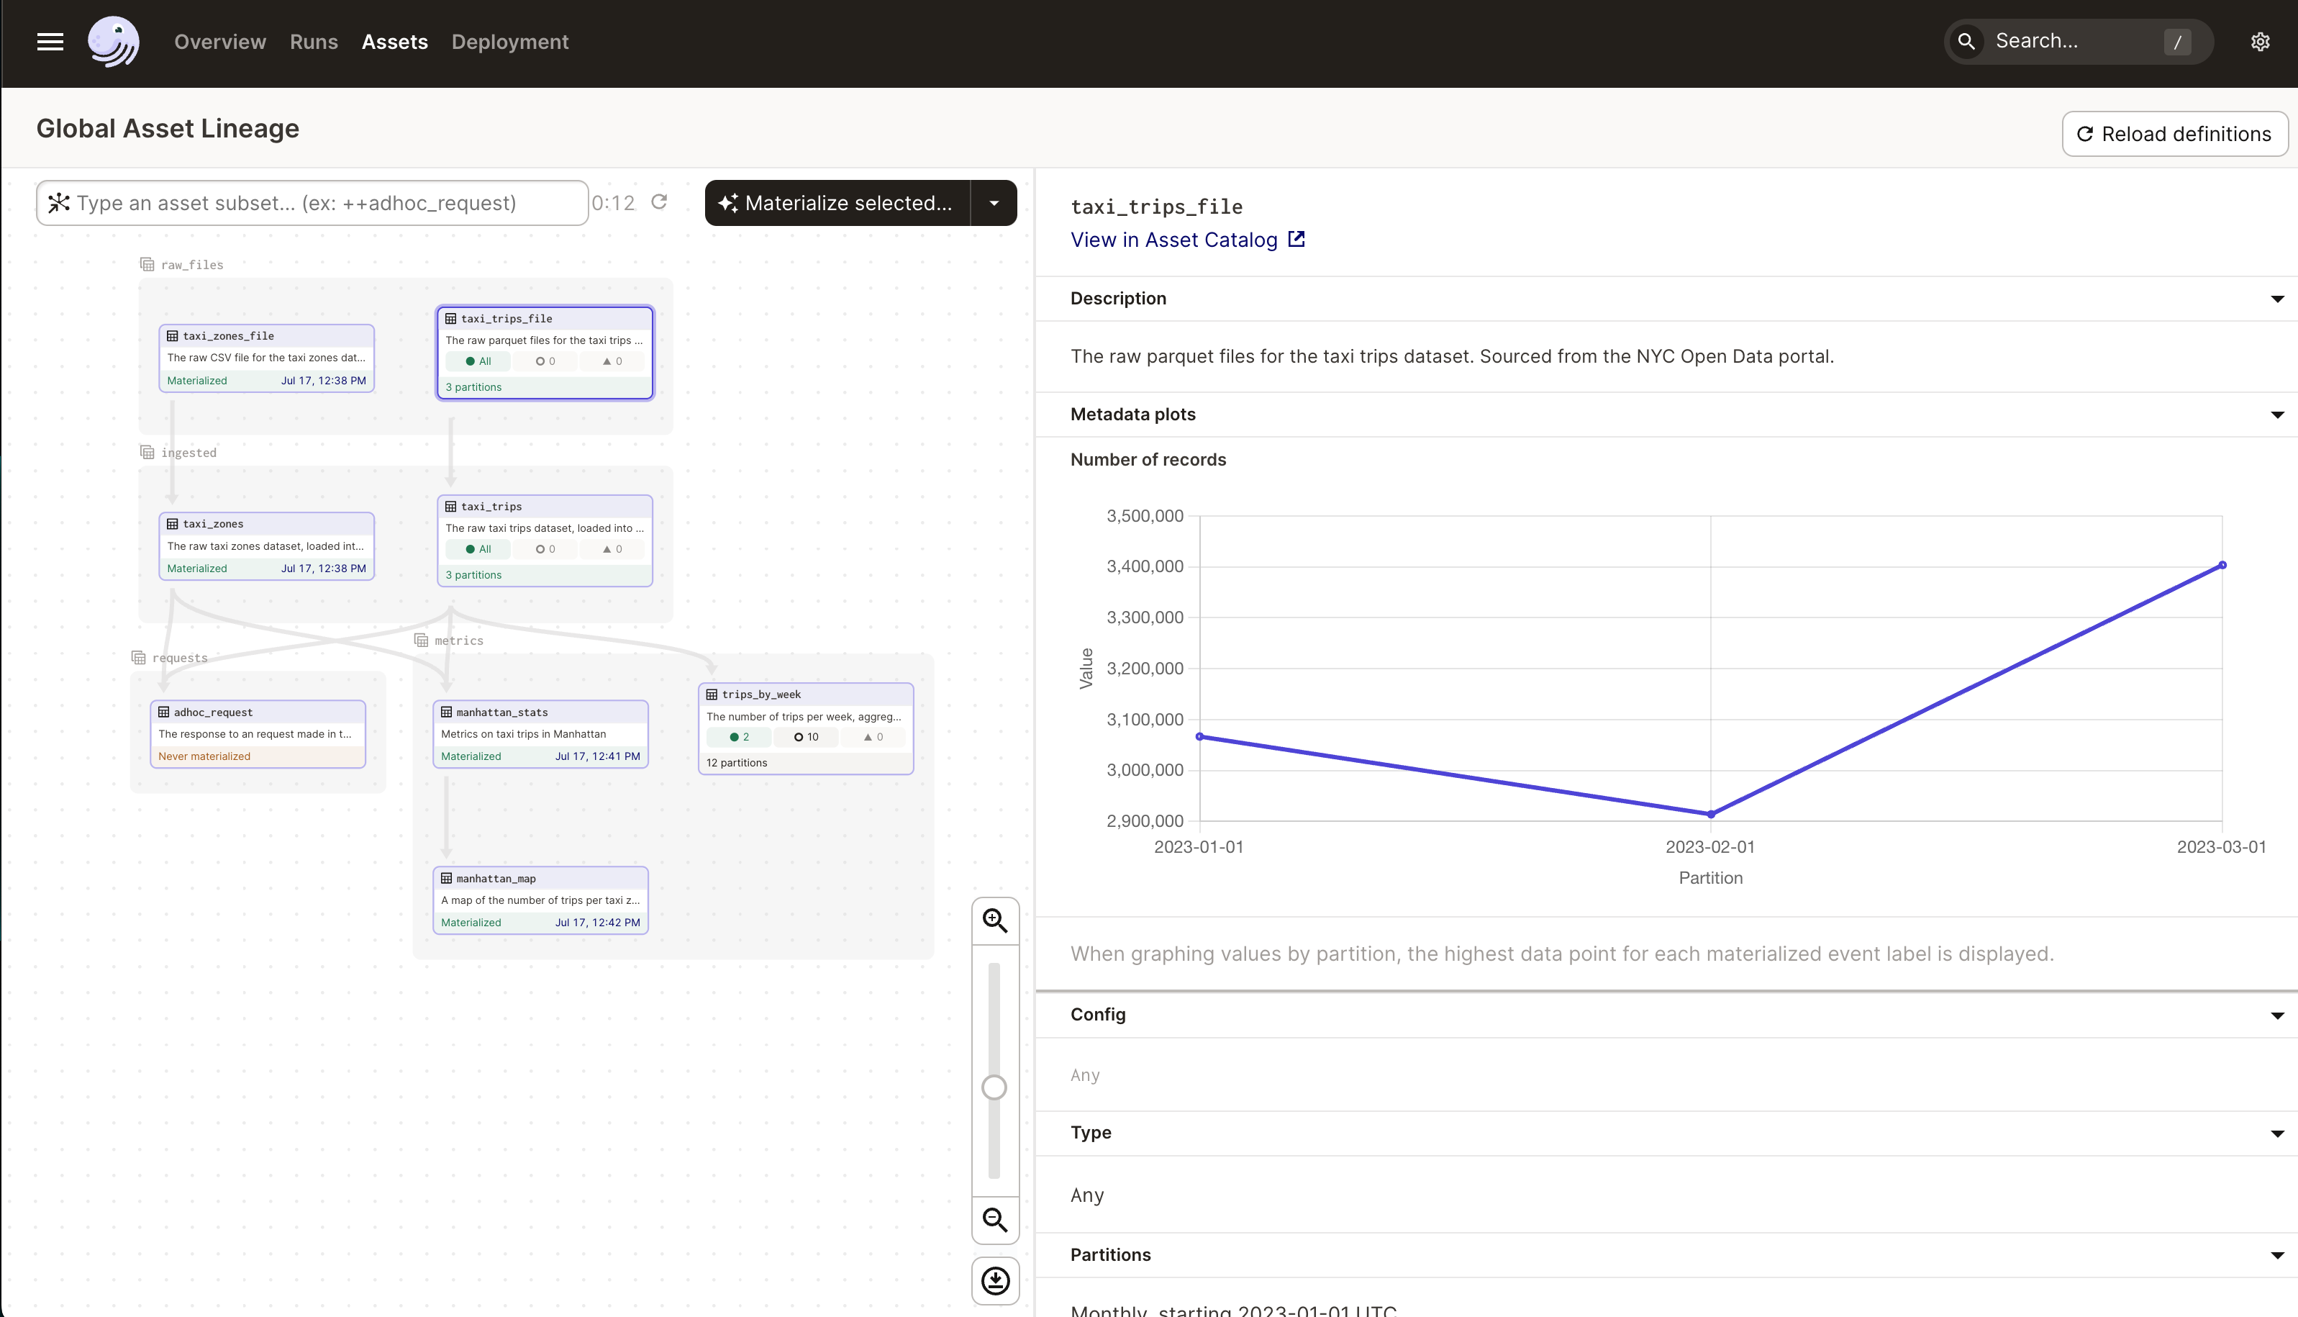Collapse the Partitions section

pos(2276,1254)
